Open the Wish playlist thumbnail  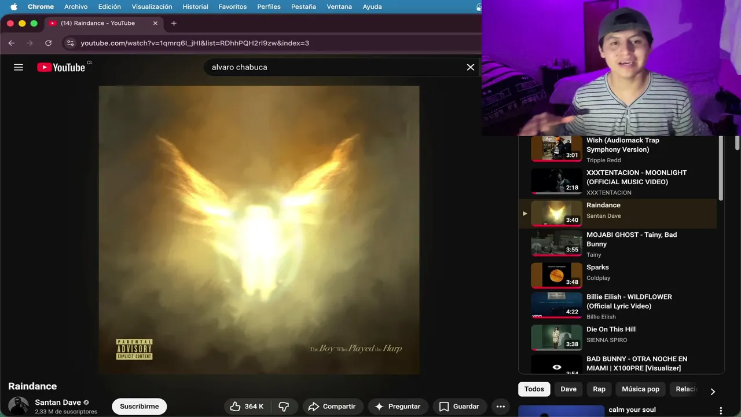click(x=556, y=148)
